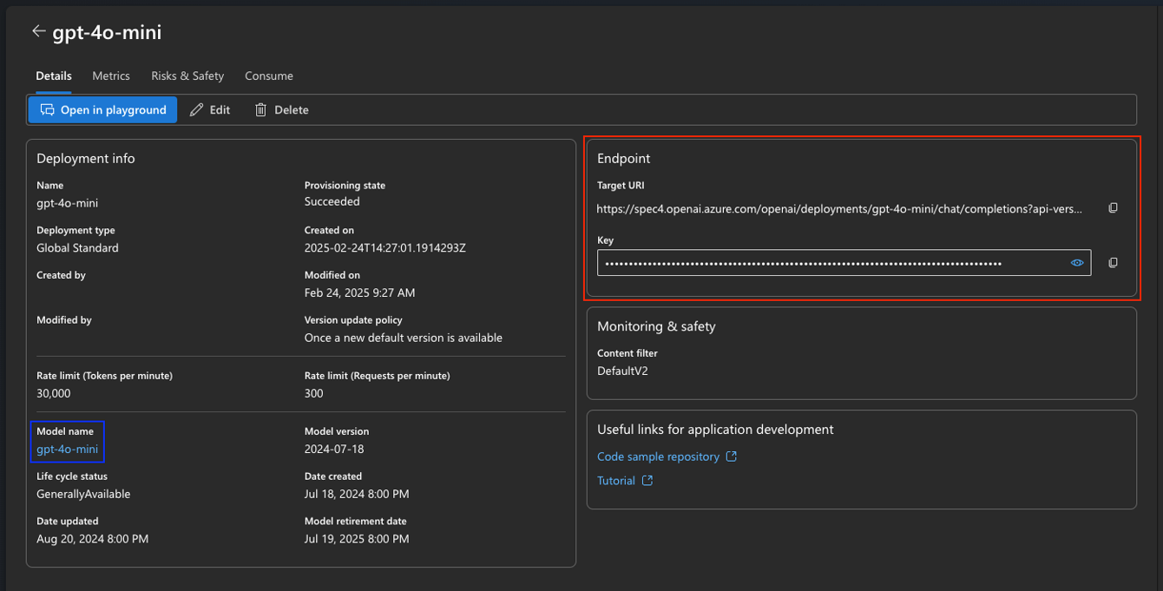This screenshot has width=1163, height=591.
Task: Open the Consume tab
Action: [x=269, y=76]
